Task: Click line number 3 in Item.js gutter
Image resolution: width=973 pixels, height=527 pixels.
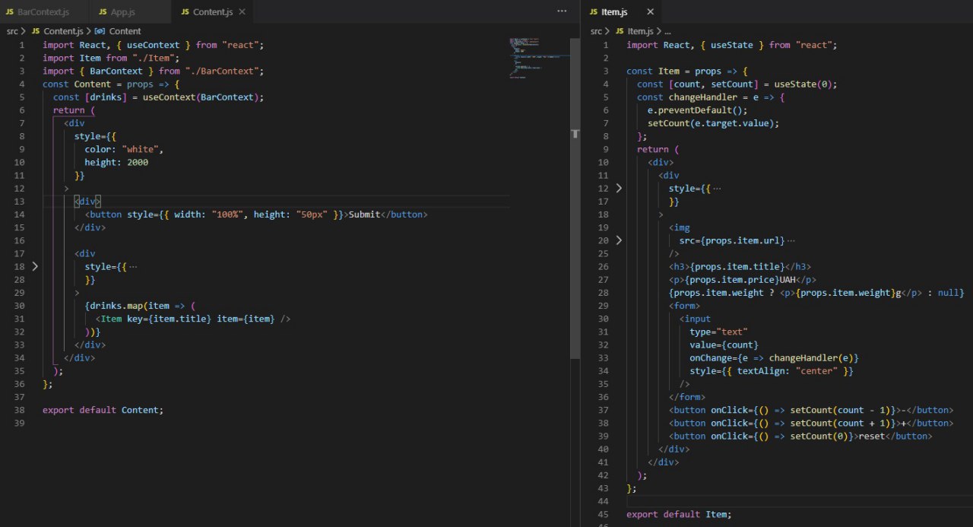Action: click(x=607, y=71)
